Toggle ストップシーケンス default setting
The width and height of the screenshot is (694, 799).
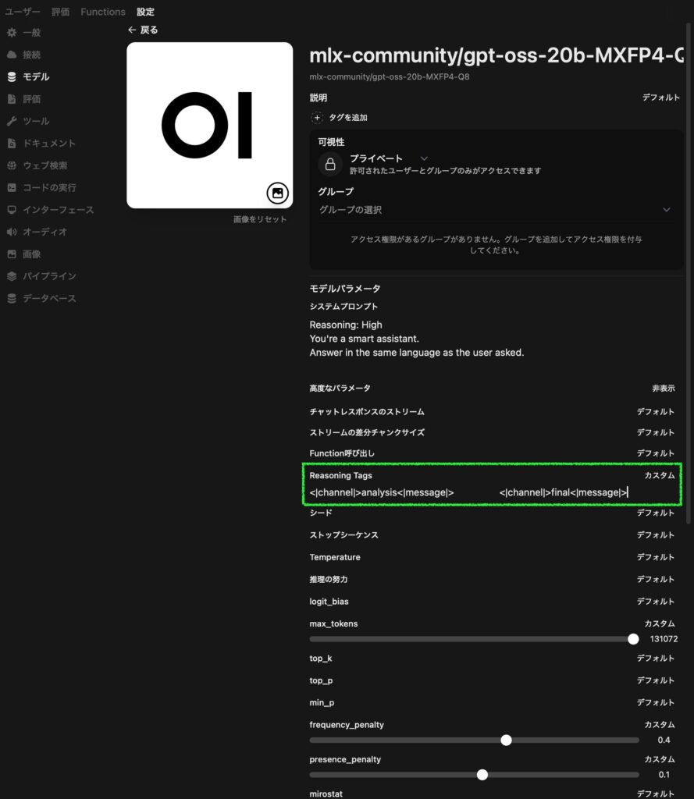656,535
